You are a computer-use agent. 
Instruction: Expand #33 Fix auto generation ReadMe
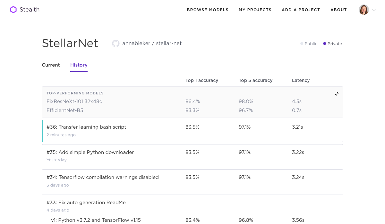click(86, 203)
